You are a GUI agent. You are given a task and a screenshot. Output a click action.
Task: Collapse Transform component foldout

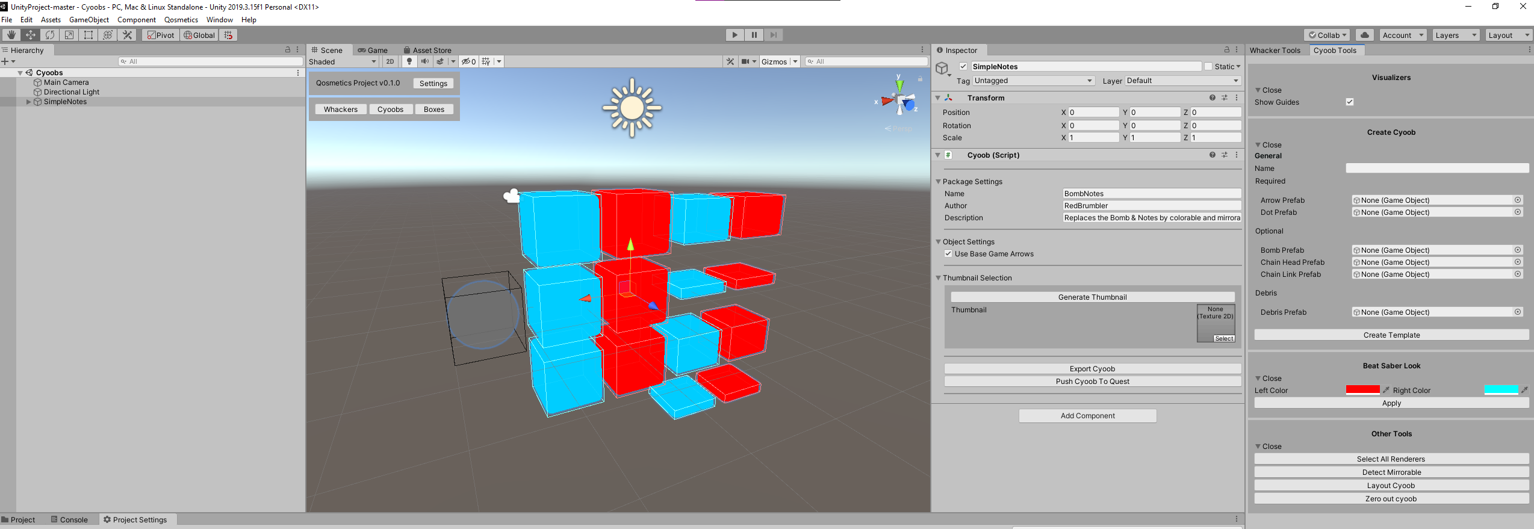click(x=938, y=97)
